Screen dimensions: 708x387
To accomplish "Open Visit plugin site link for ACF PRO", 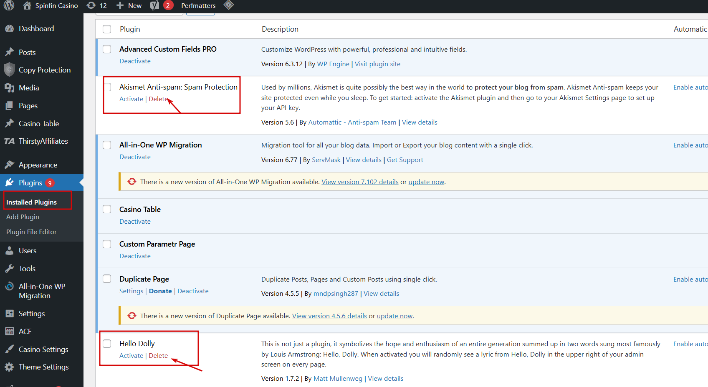I will (377, 64).
